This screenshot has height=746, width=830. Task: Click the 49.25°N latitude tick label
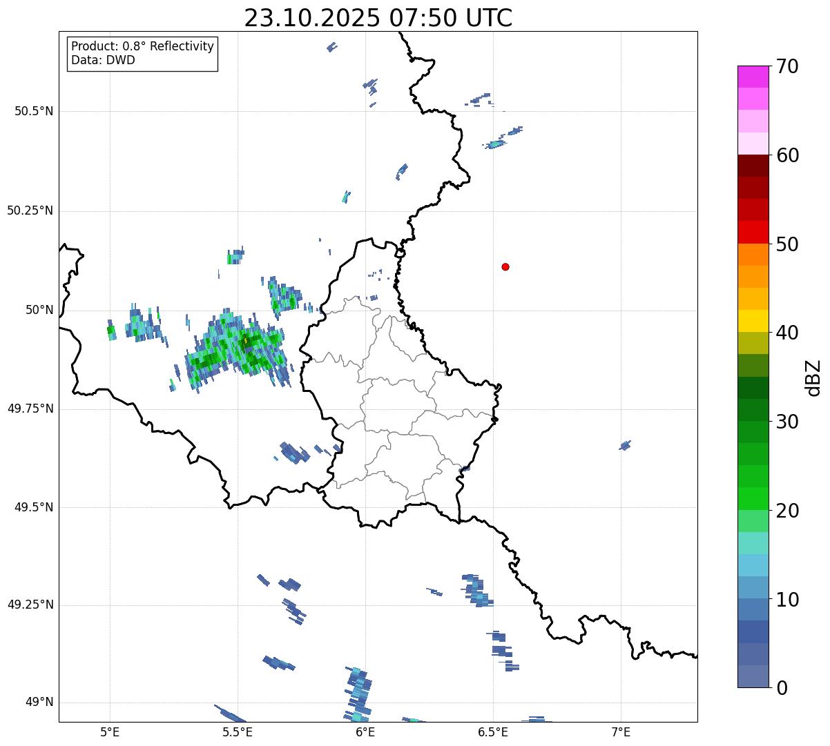pos(30,605)
